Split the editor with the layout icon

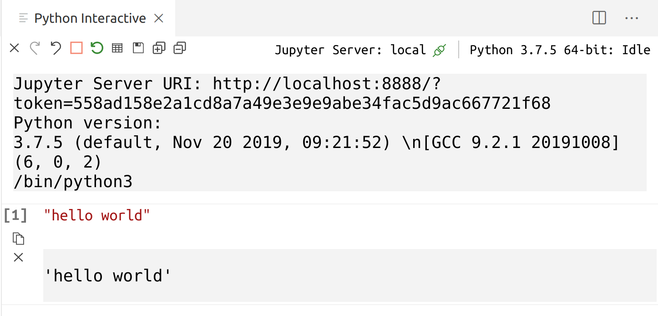pyautogui.click(x=599, y=18)
